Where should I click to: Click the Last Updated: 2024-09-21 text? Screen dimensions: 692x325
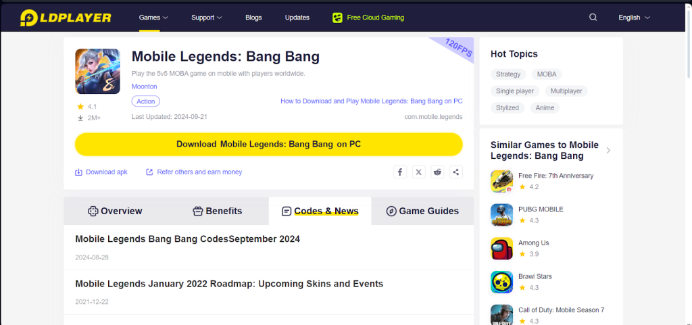pos(170,117)
